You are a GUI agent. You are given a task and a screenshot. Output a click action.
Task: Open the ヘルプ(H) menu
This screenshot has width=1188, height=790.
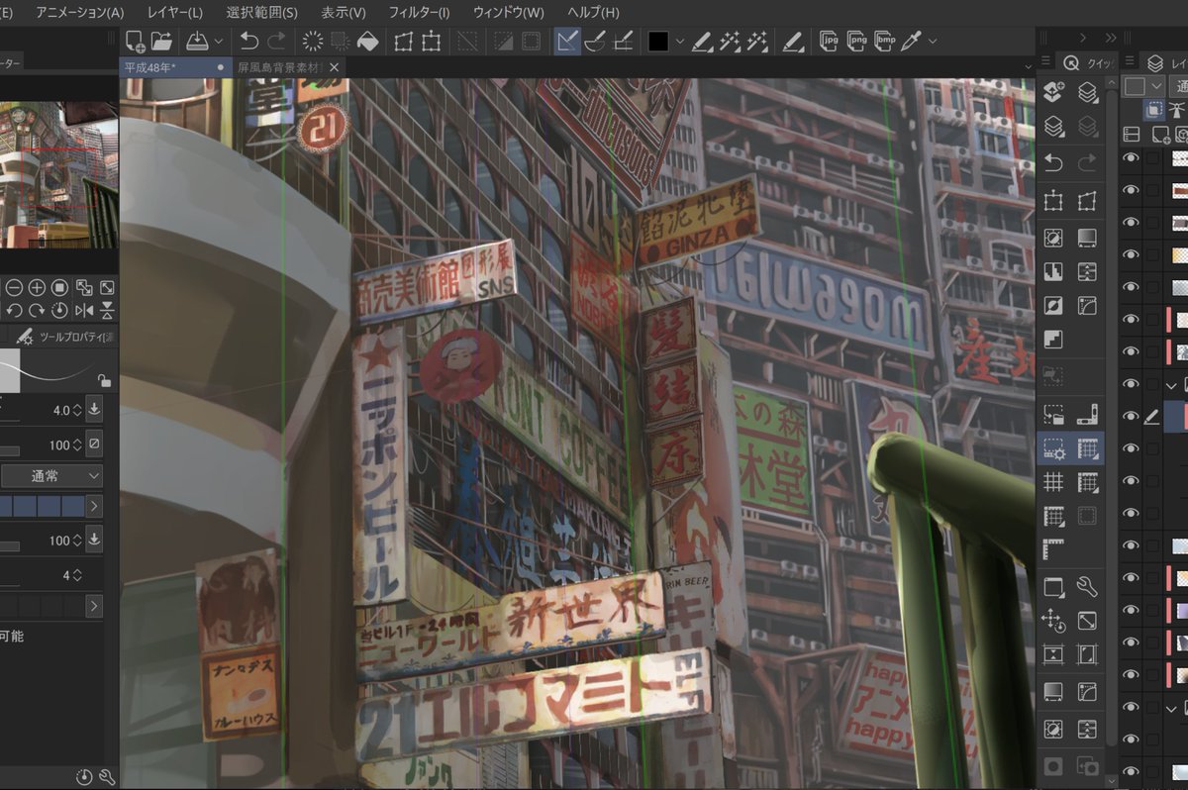click(x=593, y=12)
